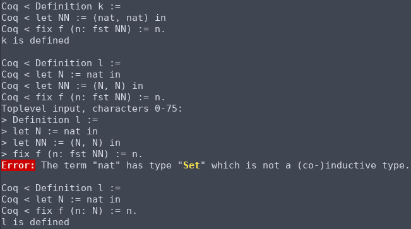Click the red Error: label
411x229 pixels.
pyautogui.click(x=18, y=165)
